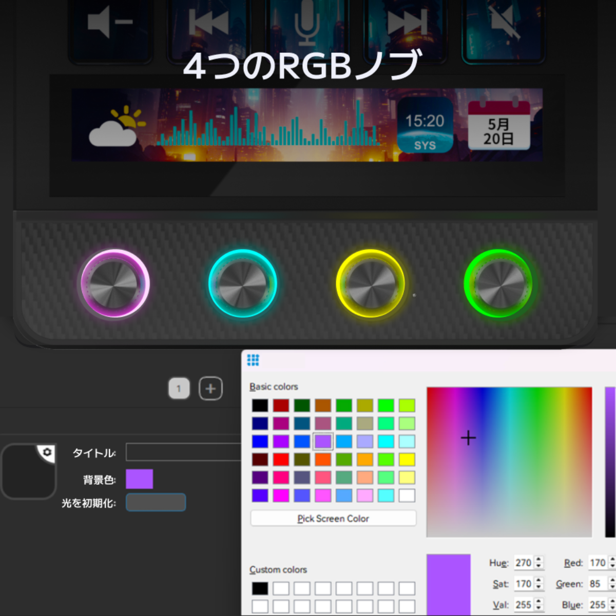The image size is (616, 616).
Task: Click the 15:20 SYS clock widget
Action: pyautogui.click(x=425, y=126)
